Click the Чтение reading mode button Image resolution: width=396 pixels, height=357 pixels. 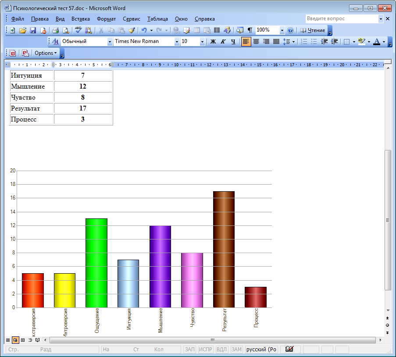point(313,31)
